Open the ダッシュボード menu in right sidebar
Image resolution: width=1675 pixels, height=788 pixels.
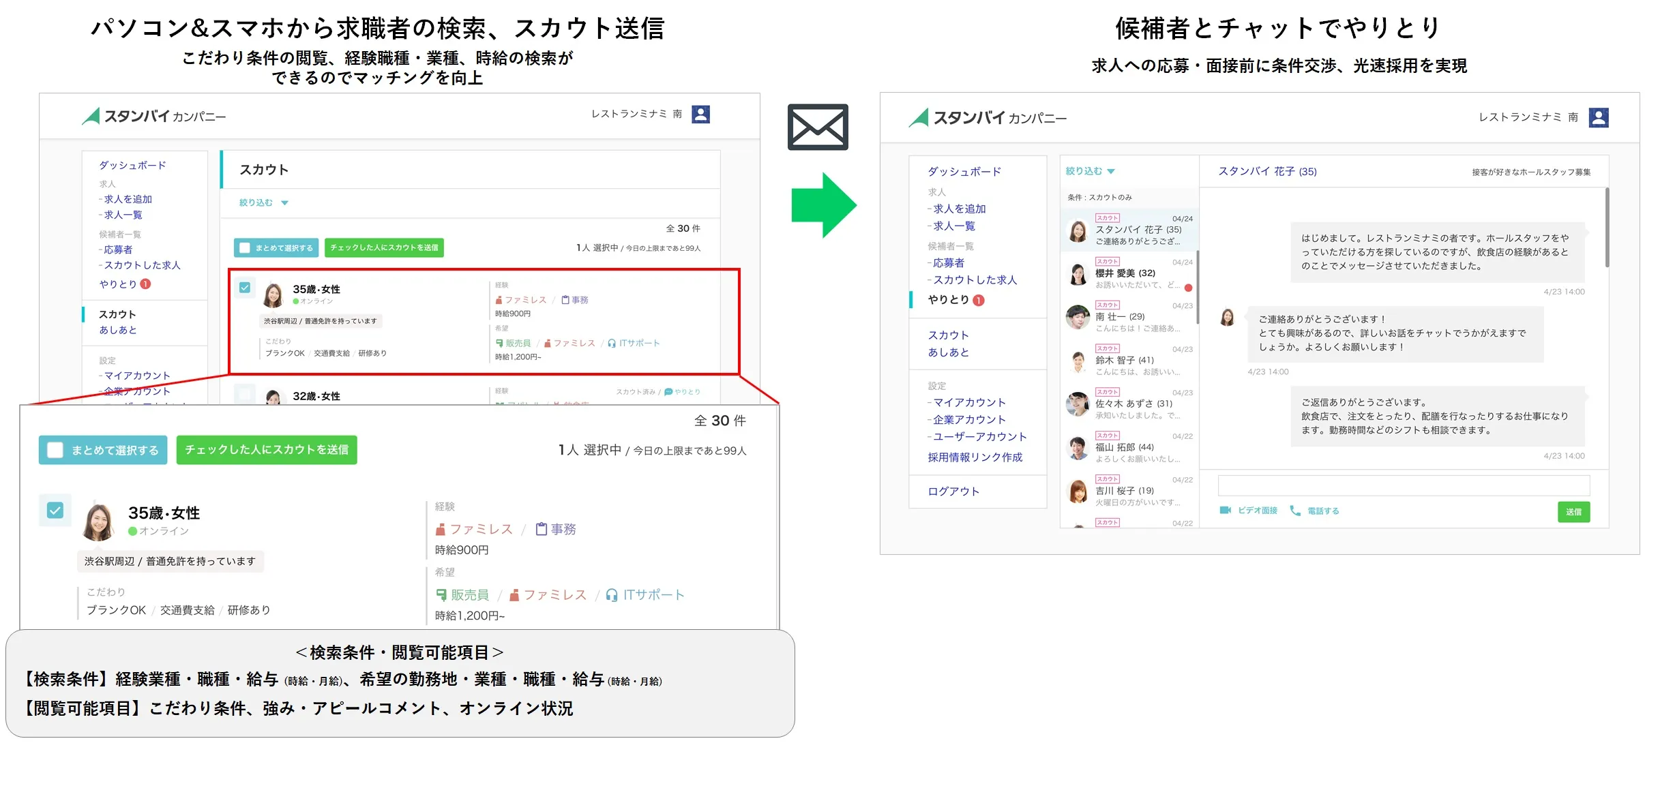[x=964, y=172]
